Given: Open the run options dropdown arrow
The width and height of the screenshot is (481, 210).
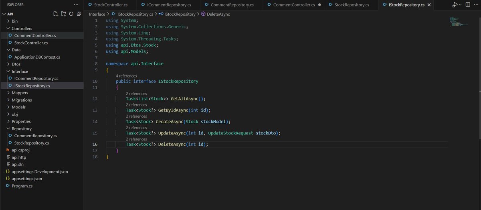Looking at the screenshot, I should click(x=460, y=5).
